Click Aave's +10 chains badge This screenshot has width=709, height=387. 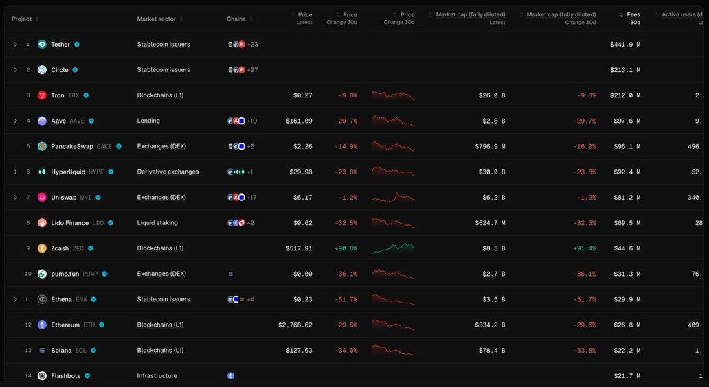[251, 121]
